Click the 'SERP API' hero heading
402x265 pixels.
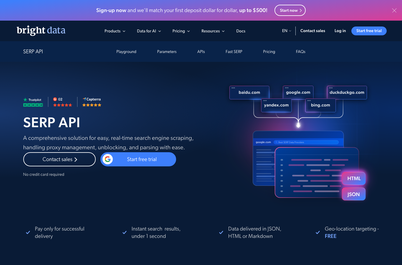click(52, 122)
